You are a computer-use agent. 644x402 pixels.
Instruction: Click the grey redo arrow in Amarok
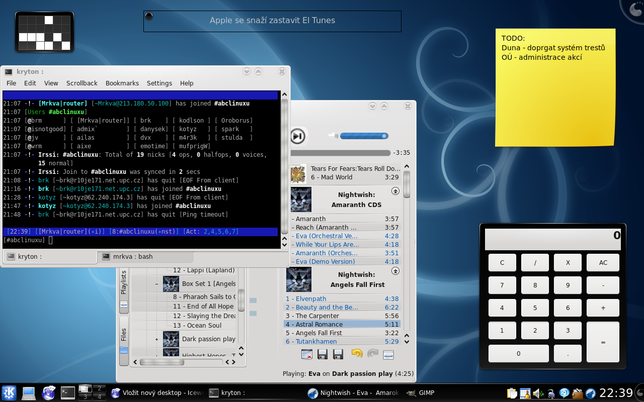pos(373,354)
